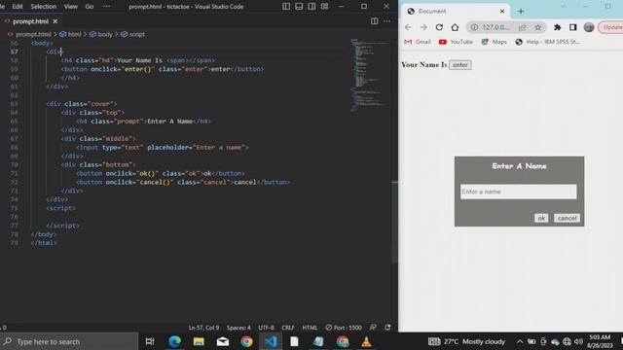
Task: Show hidden system tray icons
Action: pos(519,341)
